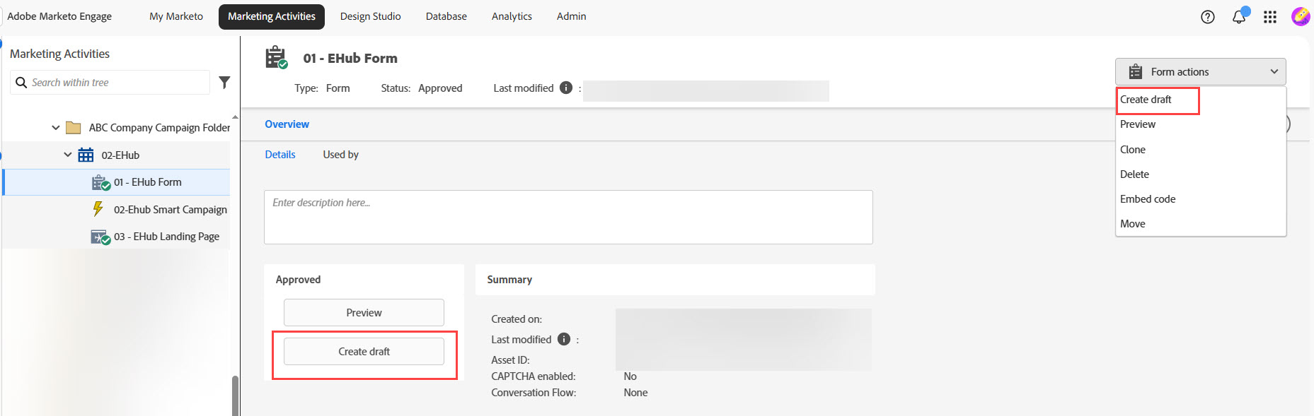Select the Details sub-tab

click(x=280, y=155)
